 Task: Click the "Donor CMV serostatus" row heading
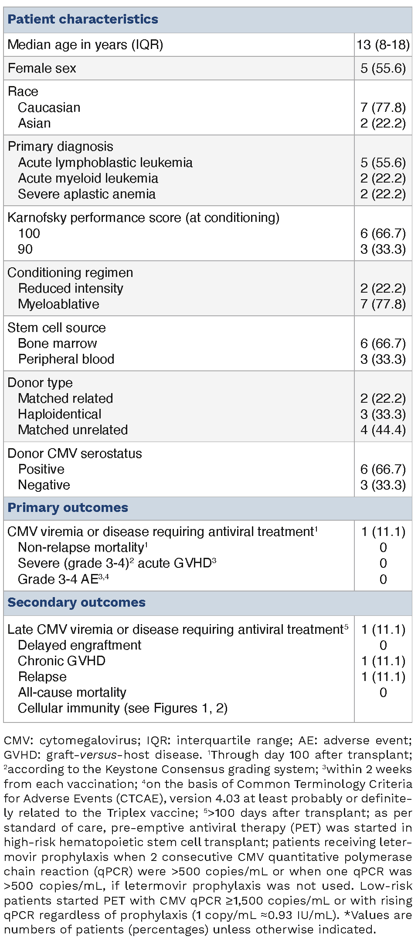75,454
